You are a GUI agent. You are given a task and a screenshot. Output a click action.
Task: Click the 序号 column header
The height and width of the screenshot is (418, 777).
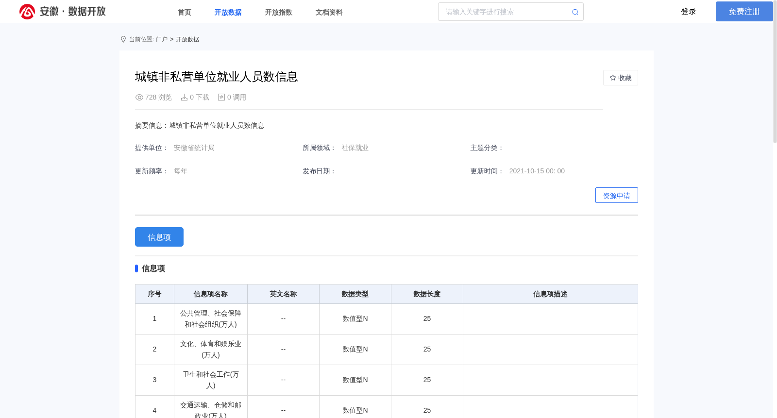pos(154,294)
